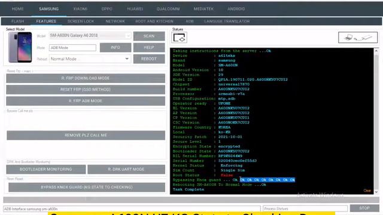
Task: Click the 'Enforcing' kernel status value
Action: click(232, 165)
